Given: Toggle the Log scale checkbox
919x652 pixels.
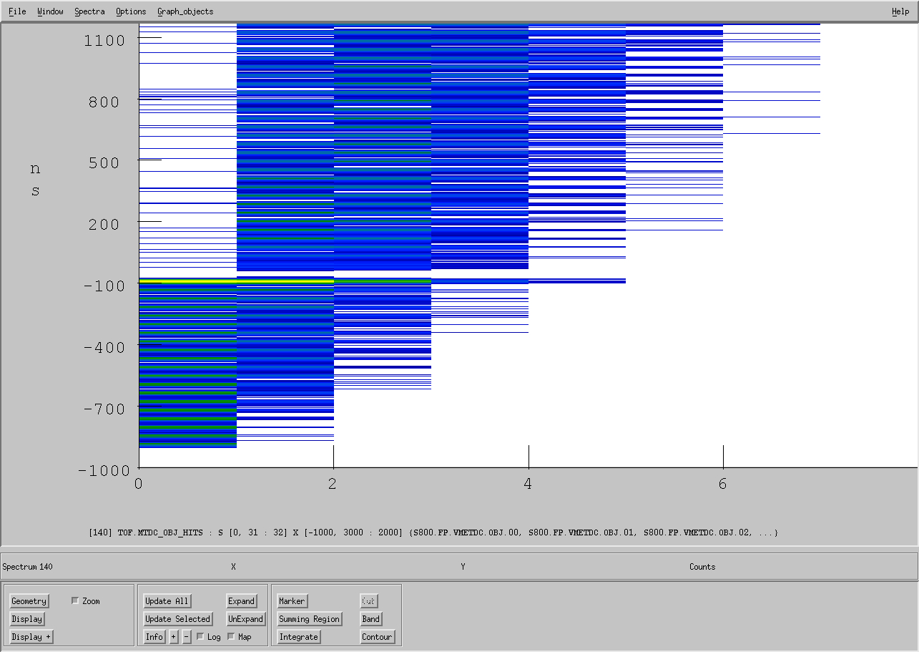Looking at the screenshot, I should tap(200, 637).
